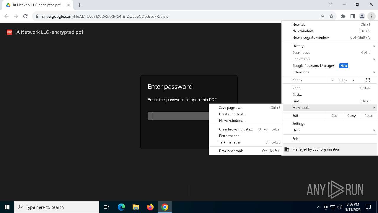Viewport: 378px width, 213px height.
Task: Choose Clear browsing data...
Action: (x=246, y=129)
